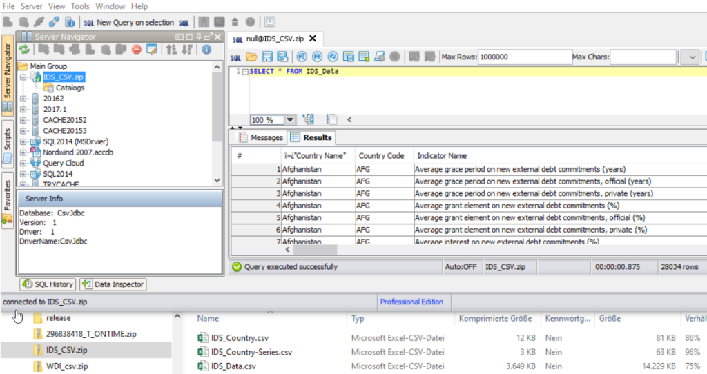Select the WDI_csv.zip file in the explorer tree
Viewport: 707px width, 374px height.
pos(67,366)
